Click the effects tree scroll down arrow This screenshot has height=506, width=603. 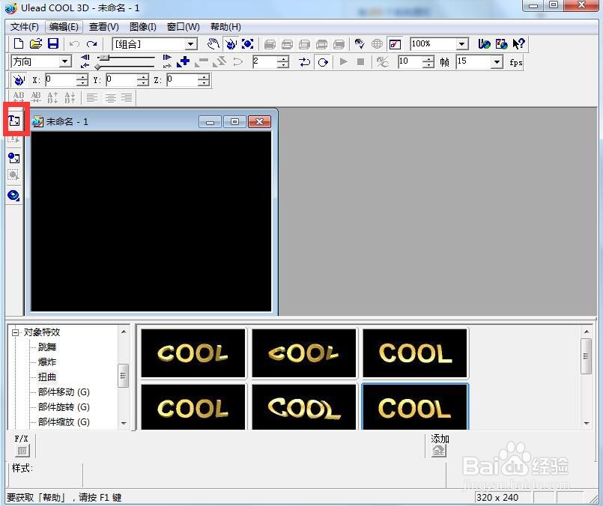pyautogui.click(x=124, y=423)
